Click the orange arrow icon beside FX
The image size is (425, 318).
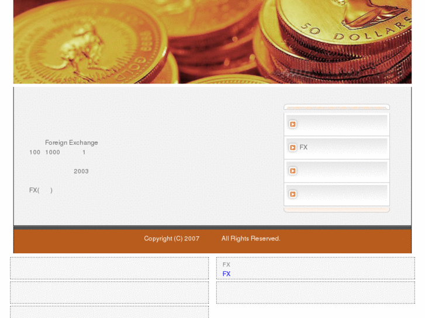(x=292, y=148)
